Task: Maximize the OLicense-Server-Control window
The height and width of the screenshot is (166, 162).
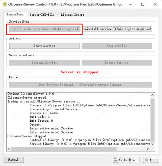Action: [143, 4]
